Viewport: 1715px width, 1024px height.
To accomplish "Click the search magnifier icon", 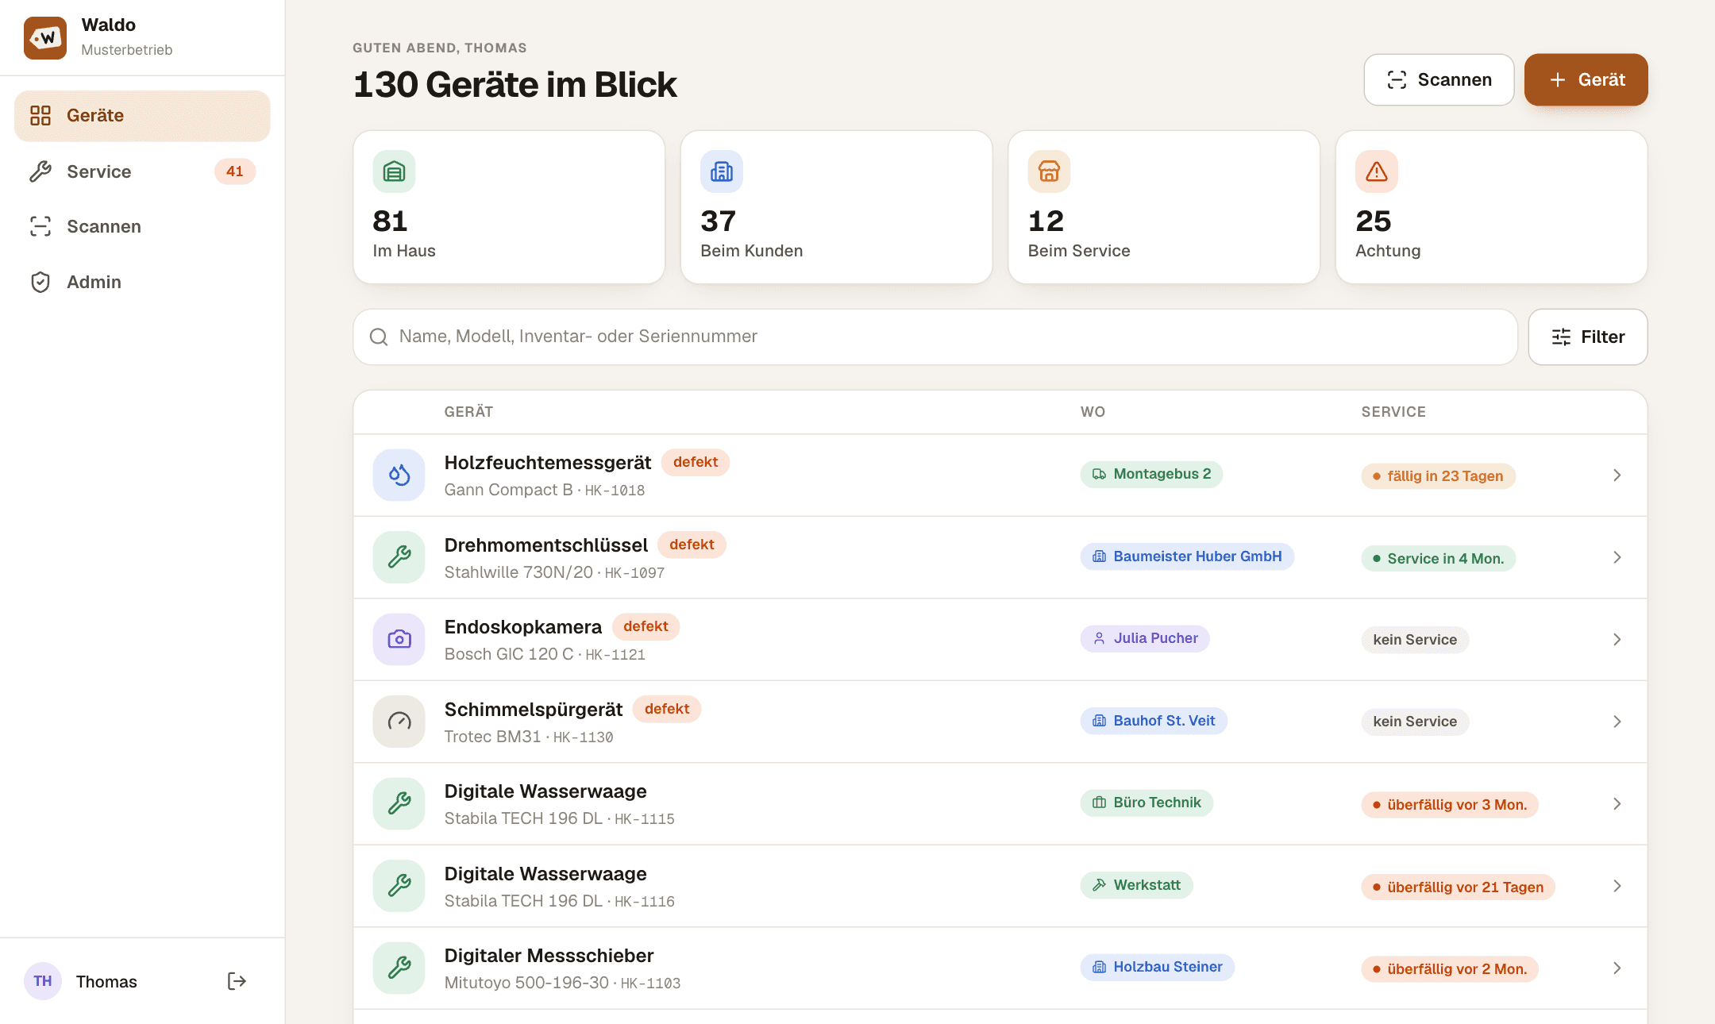I will 379,337.
